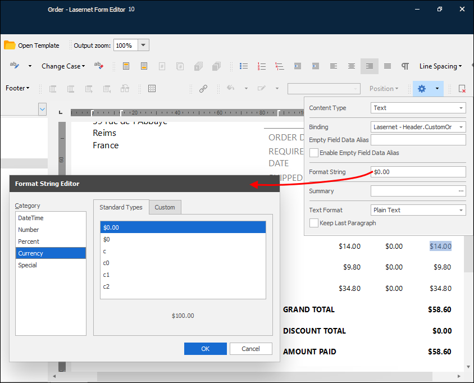Select the $0 format in the list

point(183,239)
